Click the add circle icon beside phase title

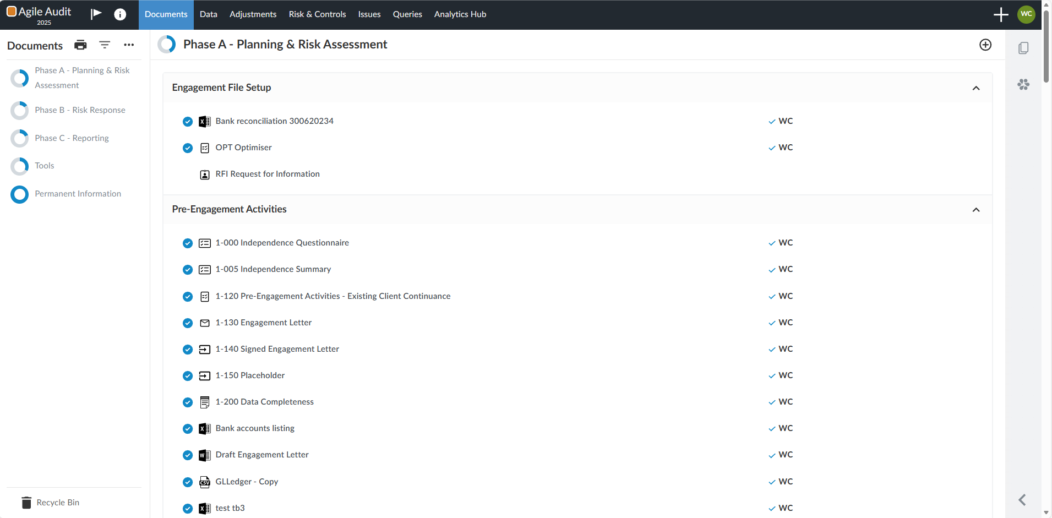pos(985,45)
